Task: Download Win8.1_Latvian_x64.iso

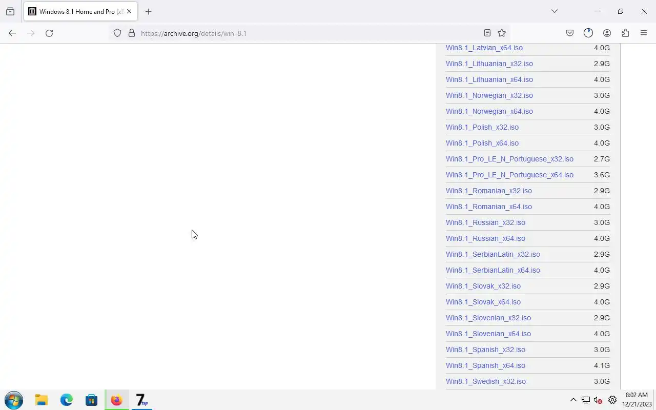Action: 484,48
